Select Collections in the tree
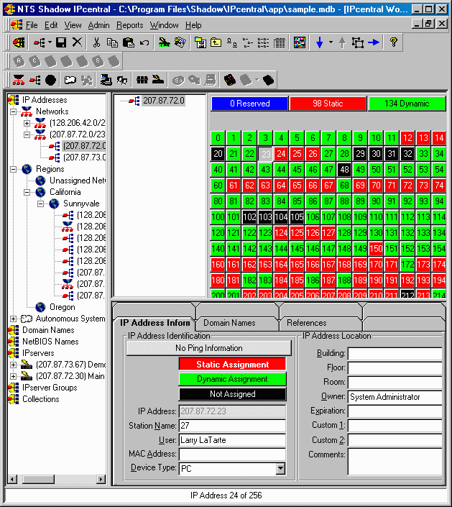452x507 pixels. (41, 399)
